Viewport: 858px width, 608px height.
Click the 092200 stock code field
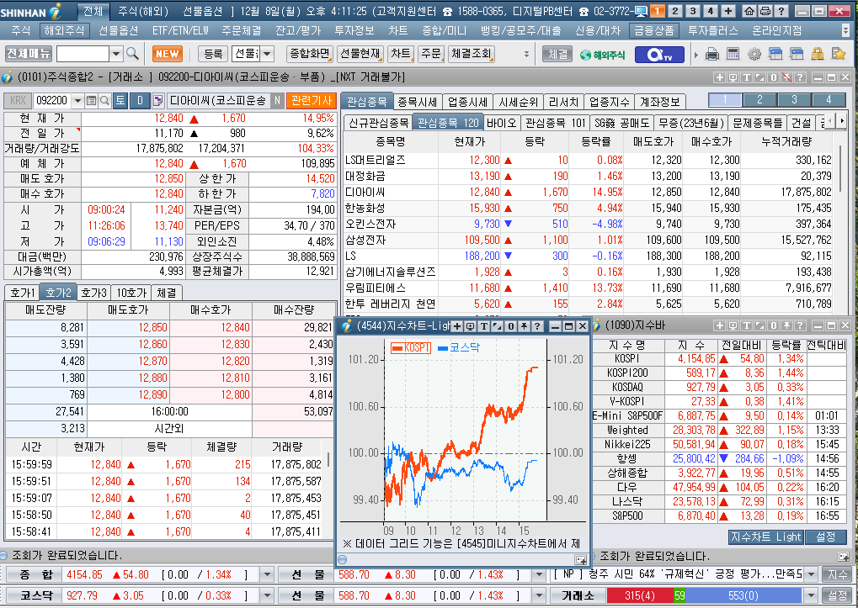pos(52,101)
